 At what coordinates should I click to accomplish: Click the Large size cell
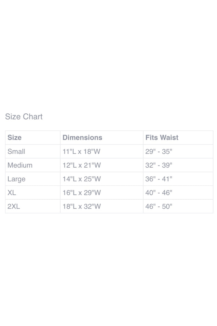click(33, 179)
